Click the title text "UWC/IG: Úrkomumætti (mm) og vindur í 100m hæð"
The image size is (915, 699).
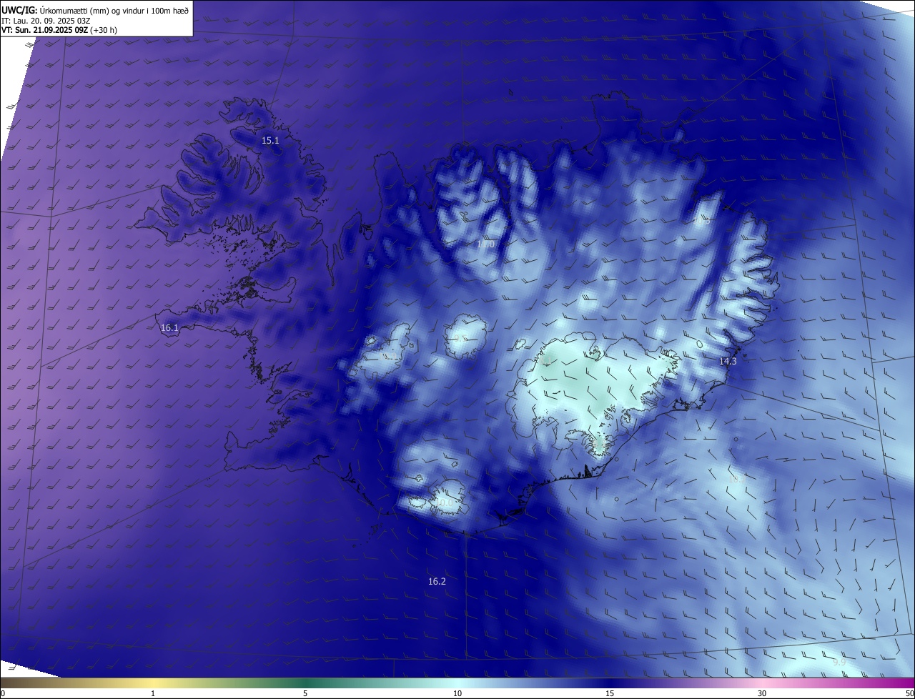(x=95, y=10)
